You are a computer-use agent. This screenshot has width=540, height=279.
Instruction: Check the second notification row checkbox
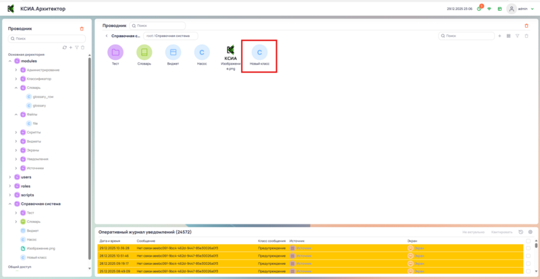[x=528, y=256]
